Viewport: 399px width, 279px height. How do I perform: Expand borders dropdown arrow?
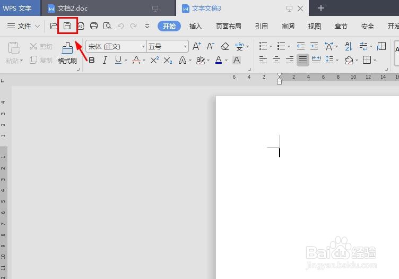[x=375, y=61]
